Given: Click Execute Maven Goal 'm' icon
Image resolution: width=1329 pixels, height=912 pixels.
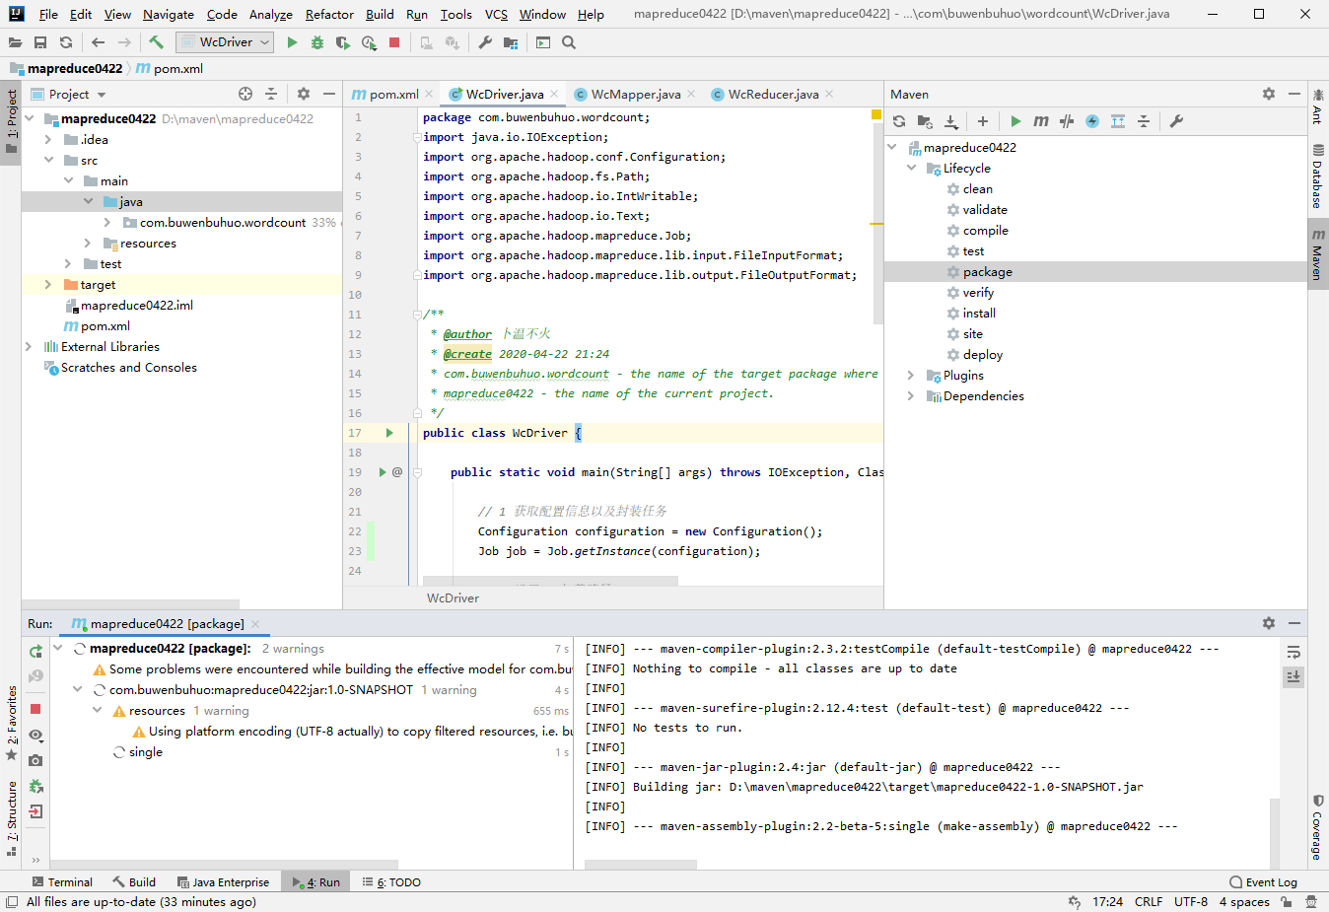Looking at the screenshot, I should [1041, 121].
